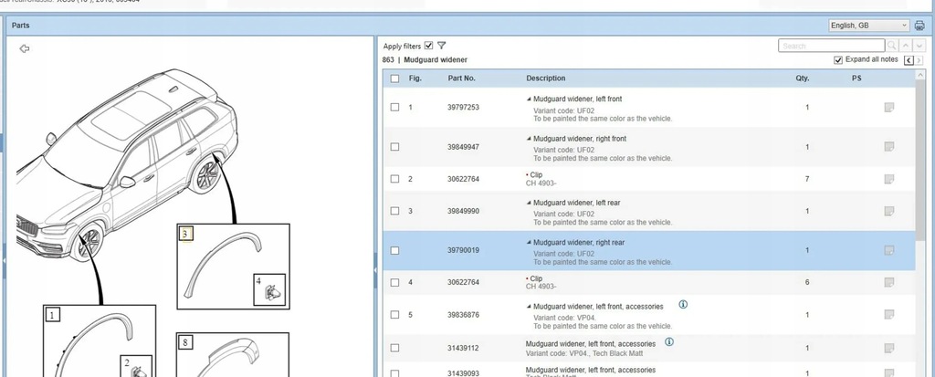Go to next note with the right chevron
935x377 pixels.
point(919,60)
